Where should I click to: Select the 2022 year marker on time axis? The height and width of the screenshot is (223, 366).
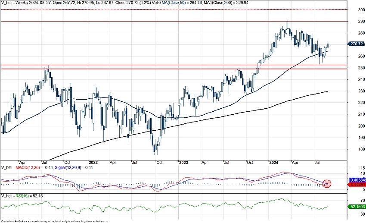(94, 163)
